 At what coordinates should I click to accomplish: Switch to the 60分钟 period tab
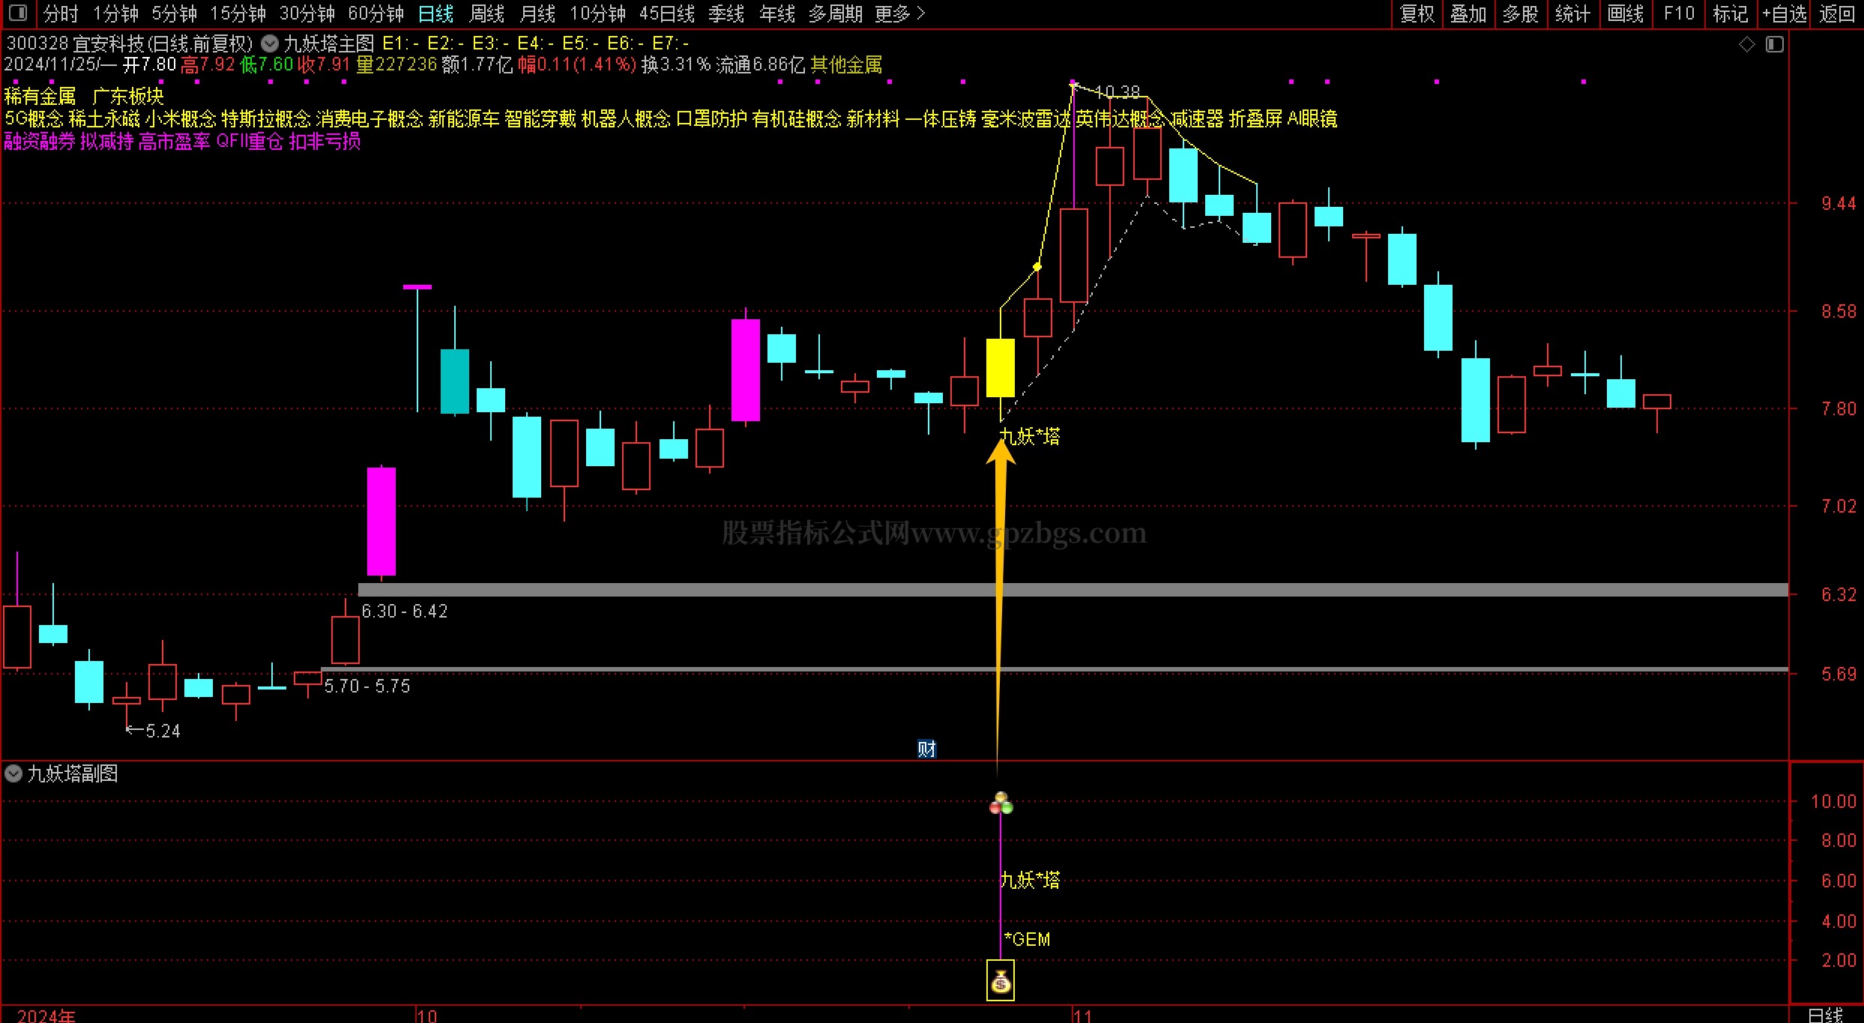pyautogui.click(x=375, y=13)
